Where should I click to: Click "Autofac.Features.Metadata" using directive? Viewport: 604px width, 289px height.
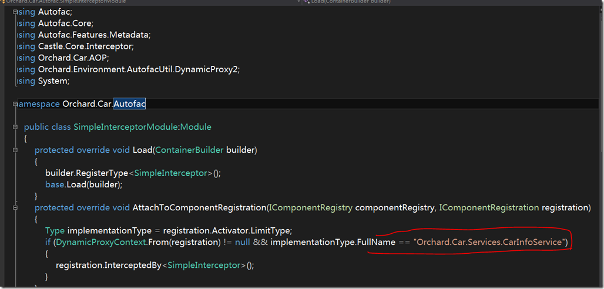95,35
